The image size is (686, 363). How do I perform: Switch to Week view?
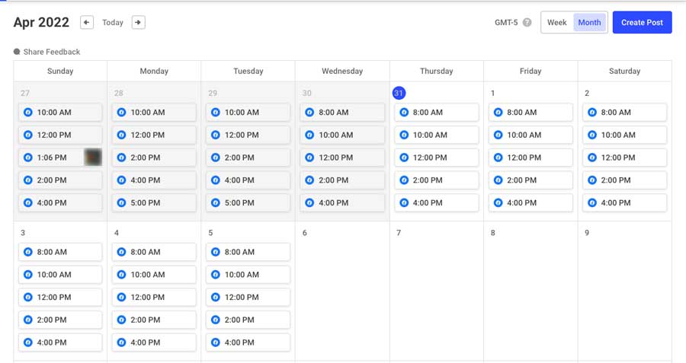(557, 23)
